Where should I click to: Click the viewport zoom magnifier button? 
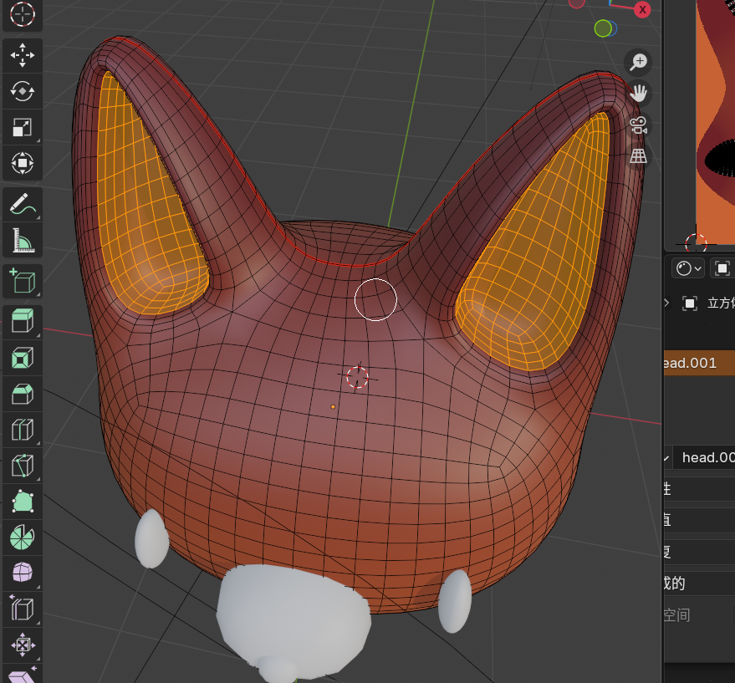click(639, 62)
